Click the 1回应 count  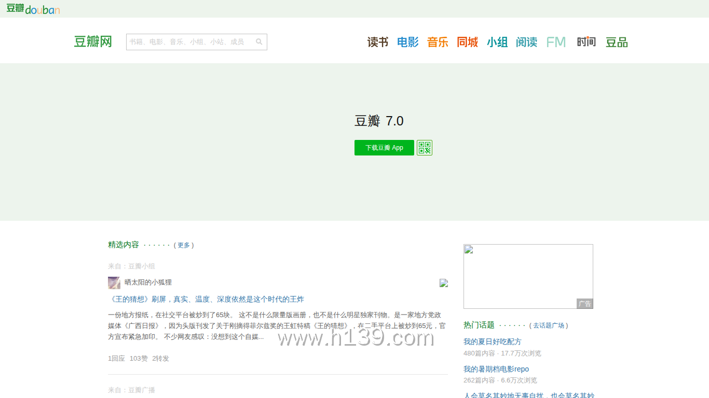point(116,359)
